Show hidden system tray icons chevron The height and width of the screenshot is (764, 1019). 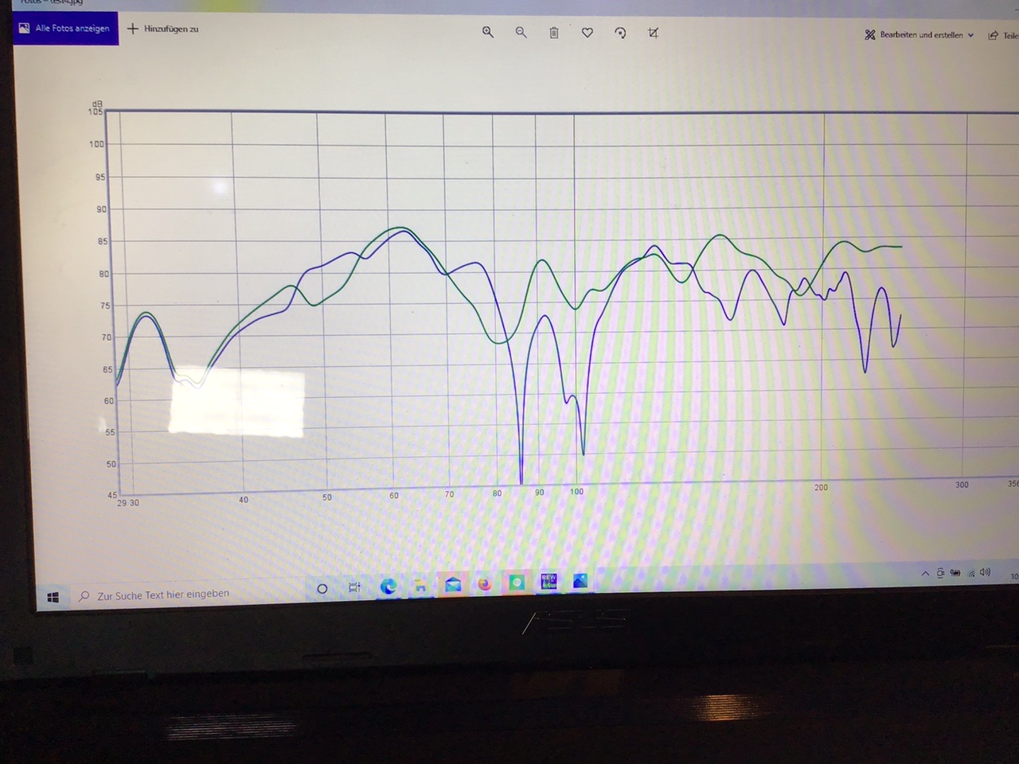925,573
